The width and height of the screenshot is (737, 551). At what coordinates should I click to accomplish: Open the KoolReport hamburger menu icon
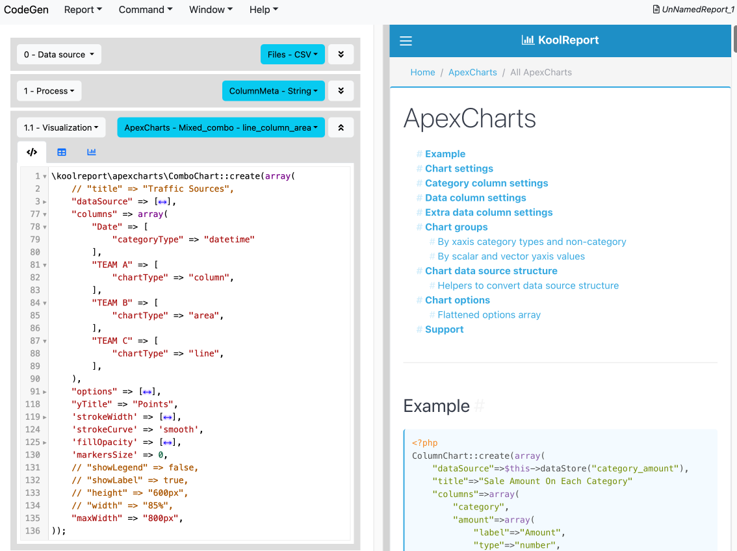coord(406,41)
